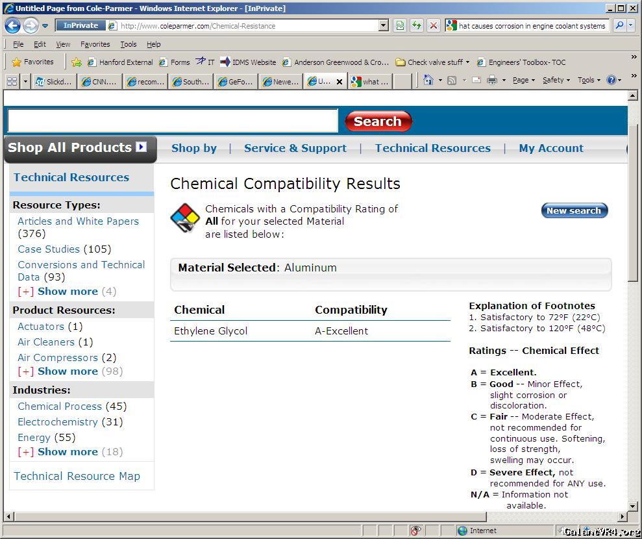Expand Show more under Industries
Image resolution: width=642 pixels, height=539 pixels.
[x=68, y=452]
